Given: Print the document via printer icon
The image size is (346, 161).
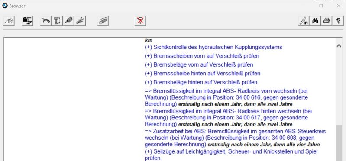Looking at the screenshot, I should (327, 21).
